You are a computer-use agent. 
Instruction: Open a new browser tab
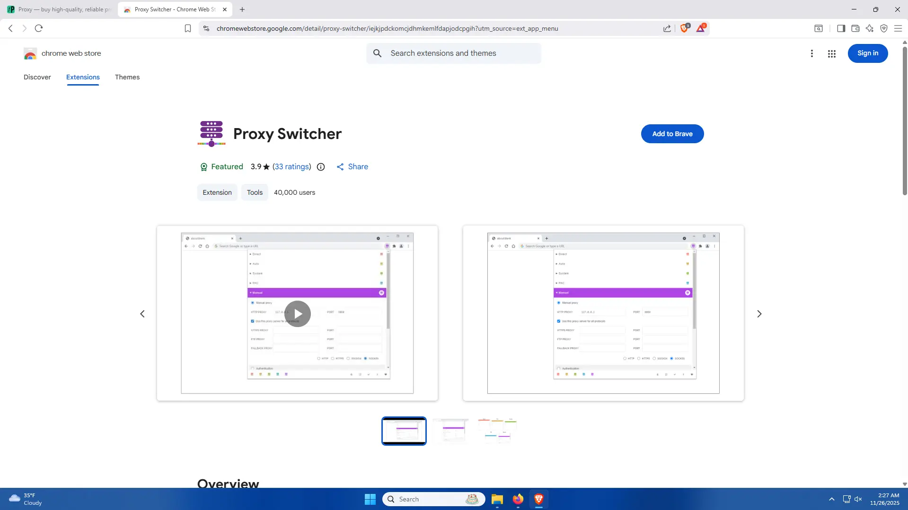pyautogui.click(x=242, y=9)
